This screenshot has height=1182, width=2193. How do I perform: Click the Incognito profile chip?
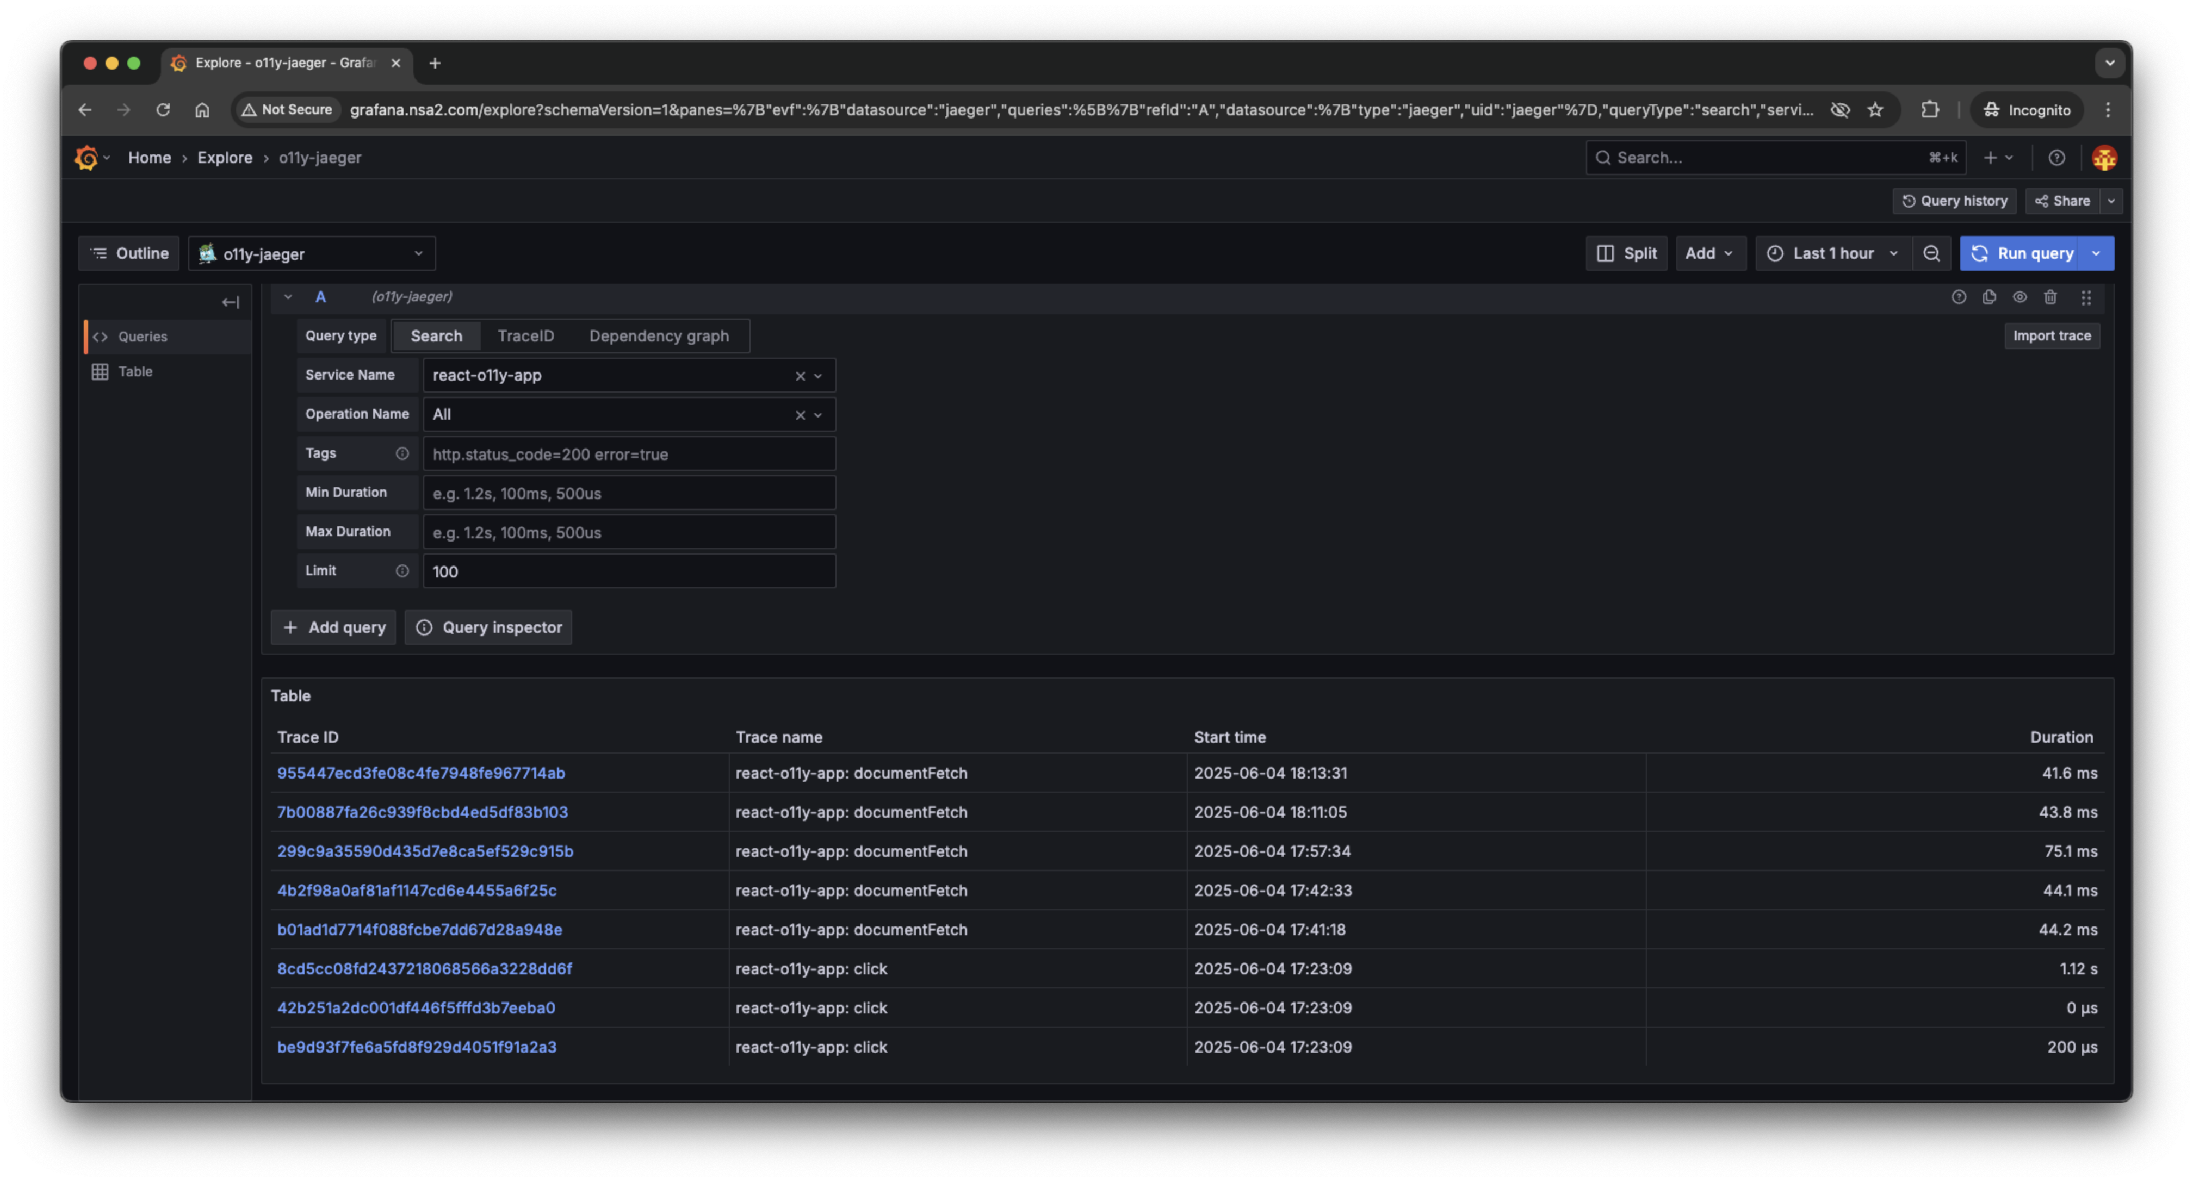tap(2027, 110)
